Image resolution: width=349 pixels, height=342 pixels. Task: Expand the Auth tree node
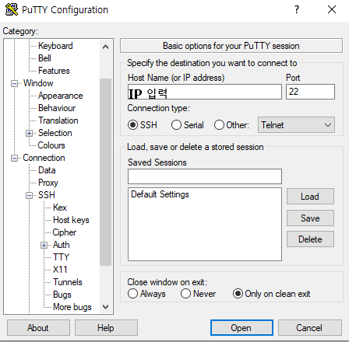tap(44, 245)
